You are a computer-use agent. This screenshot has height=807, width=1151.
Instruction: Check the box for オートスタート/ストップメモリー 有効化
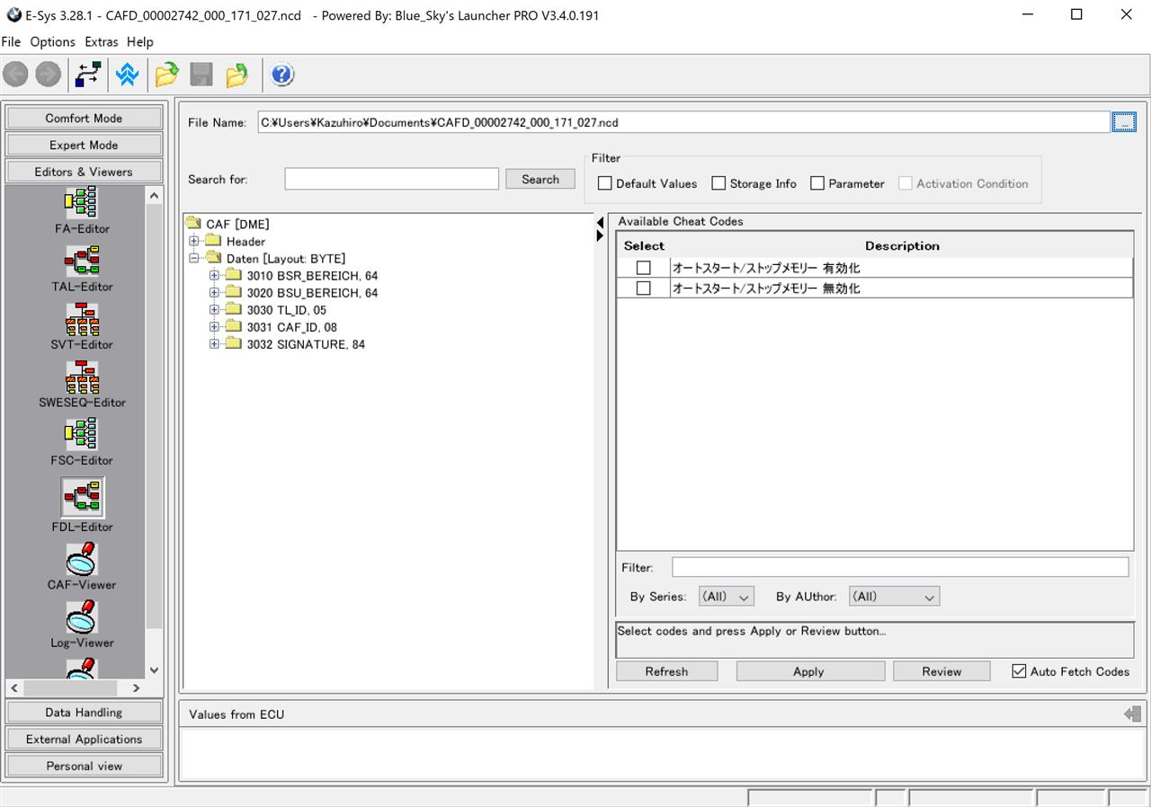click(644, 268)
